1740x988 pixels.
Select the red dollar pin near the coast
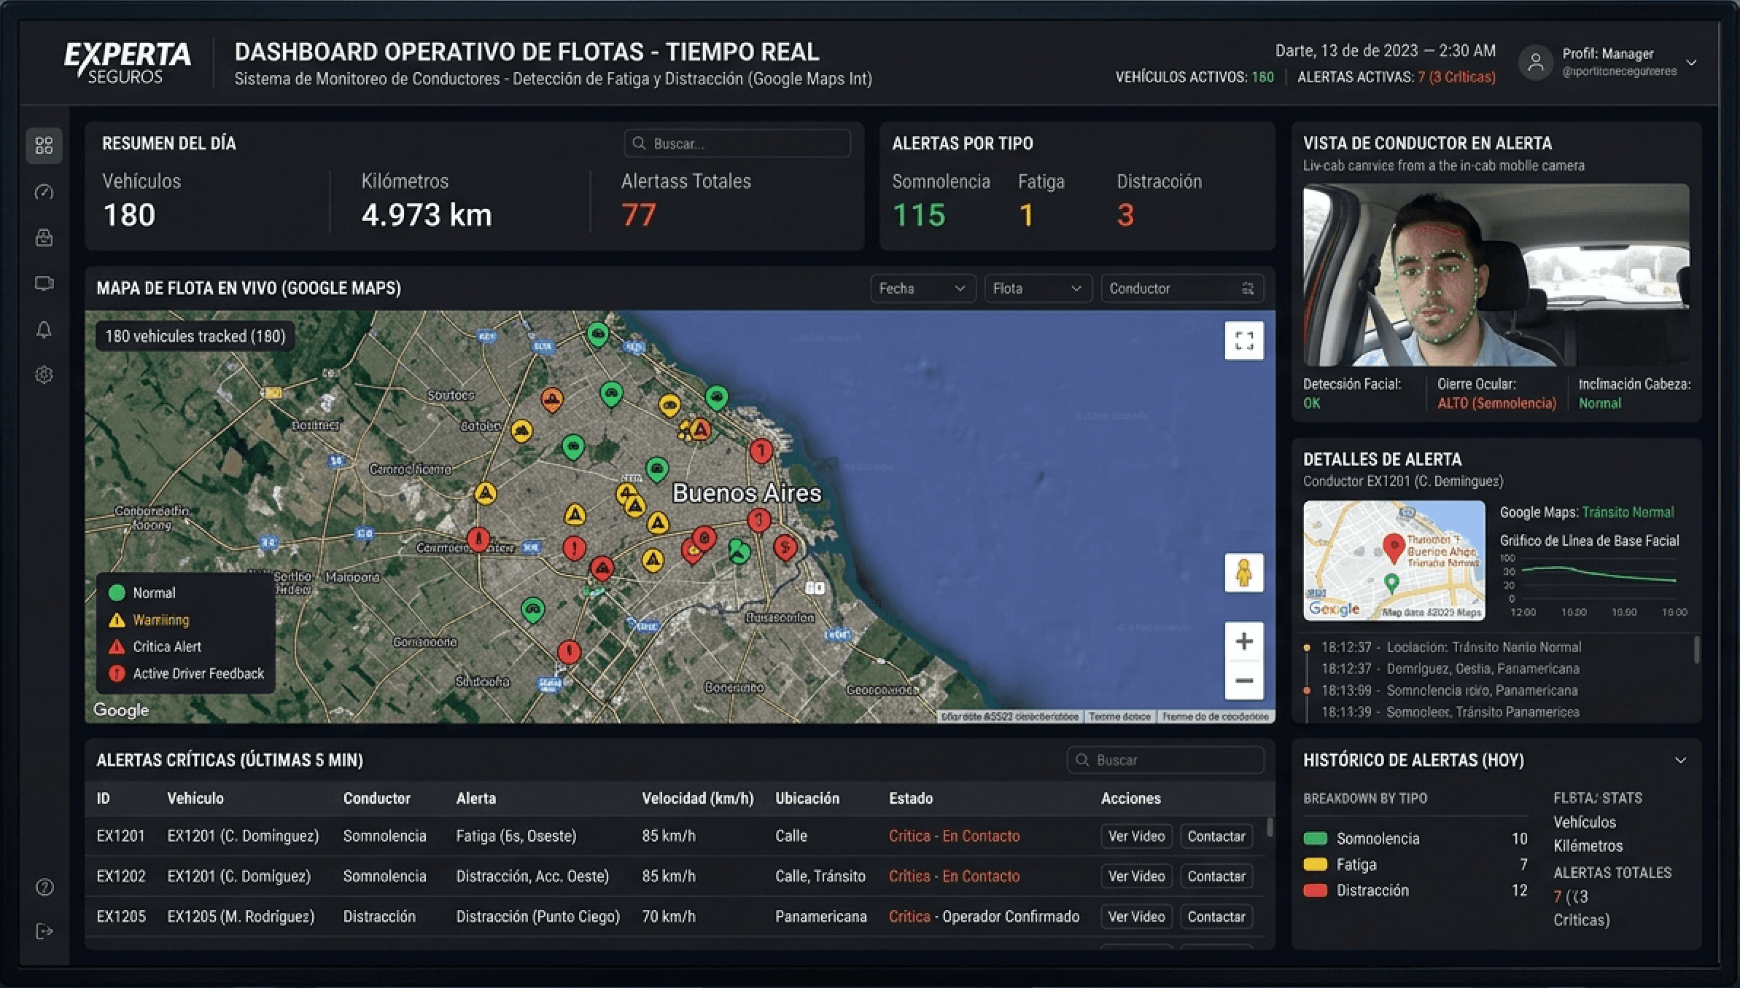click(x=785, y=546)
